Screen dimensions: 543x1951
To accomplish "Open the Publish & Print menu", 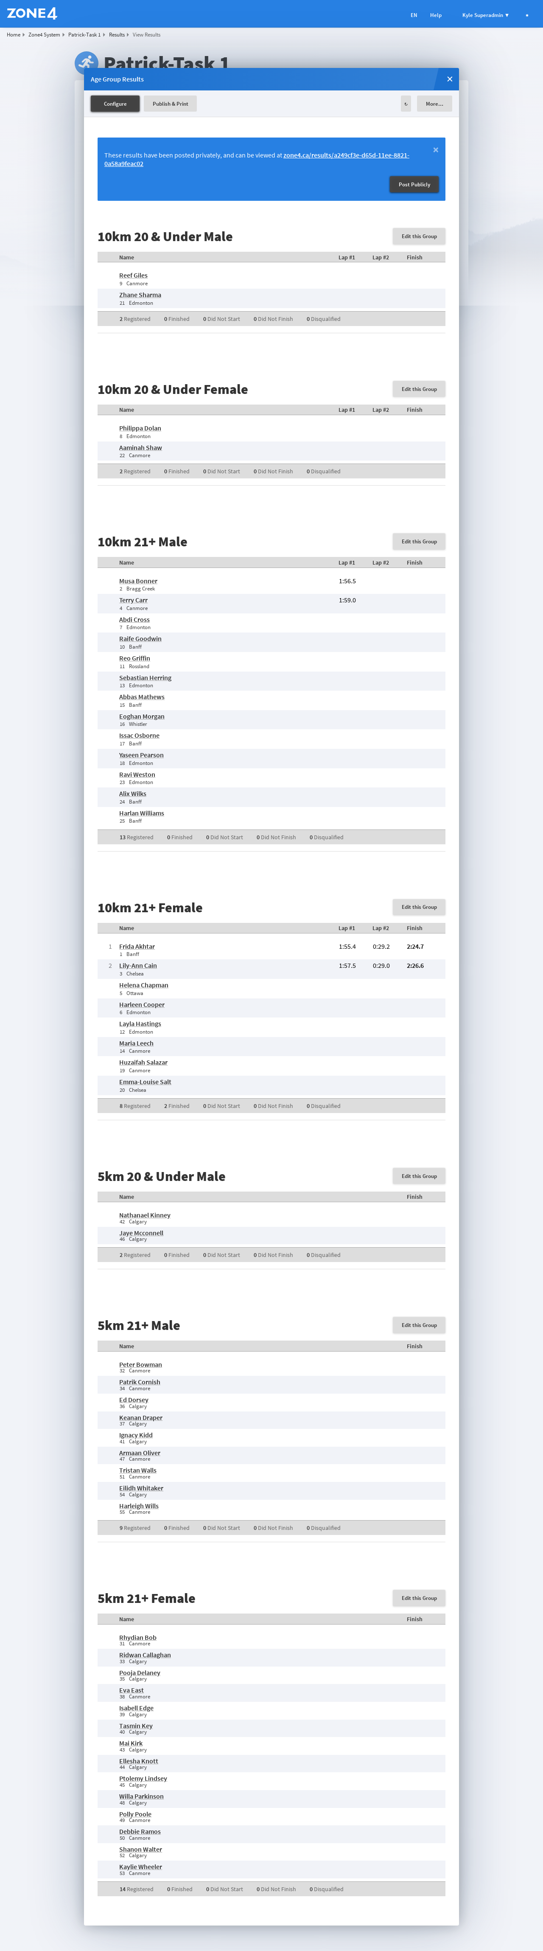I will point(171,104).
